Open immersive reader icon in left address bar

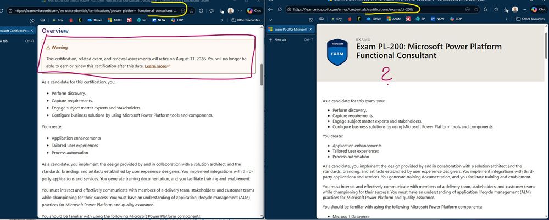click(x=183, y=11)
